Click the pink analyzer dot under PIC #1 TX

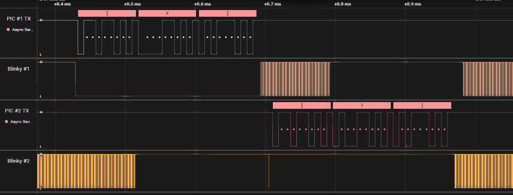8,30
